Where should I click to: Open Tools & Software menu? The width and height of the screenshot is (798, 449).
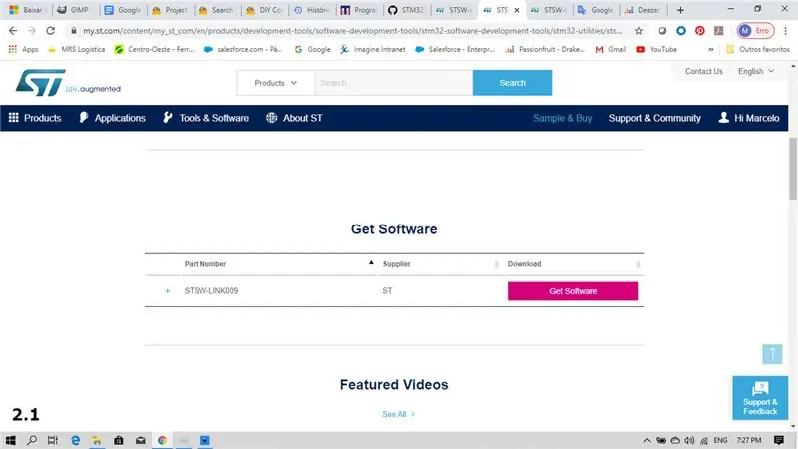click(205, 118)
